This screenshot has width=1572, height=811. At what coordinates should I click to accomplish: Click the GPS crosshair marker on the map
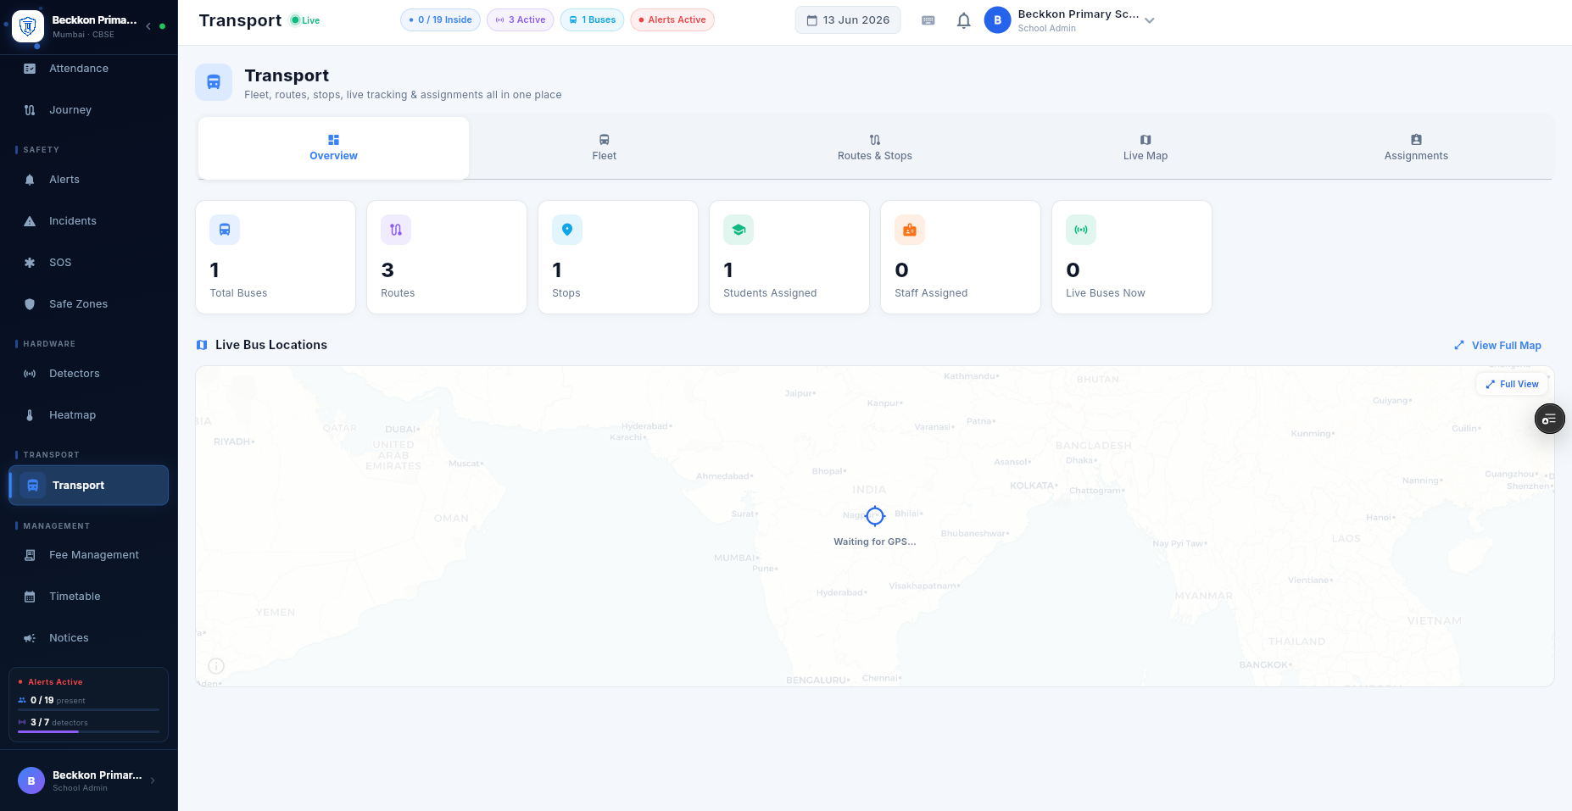click(875, 516)
